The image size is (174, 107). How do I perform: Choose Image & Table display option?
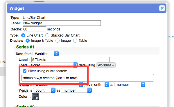click(x=28, y=41)
